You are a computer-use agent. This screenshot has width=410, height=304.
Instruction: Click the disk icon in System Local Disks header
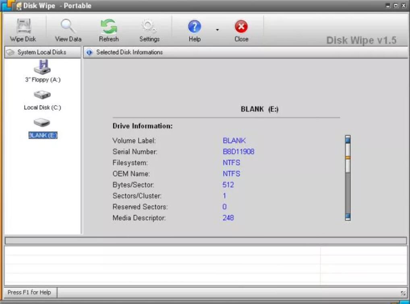click(10, 52)
